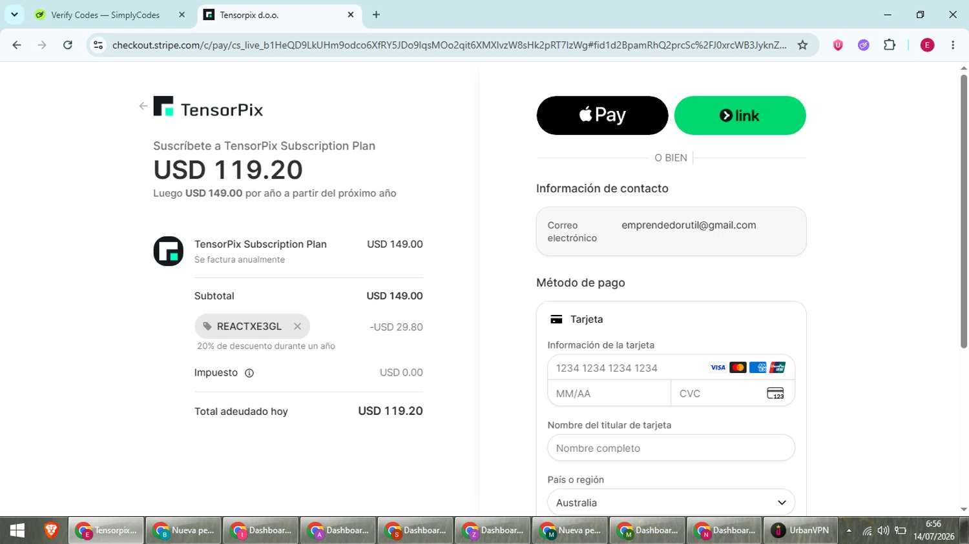The image size is (969, 544).
Task: Open network settings in system tray
Action: tap(867, 531)
